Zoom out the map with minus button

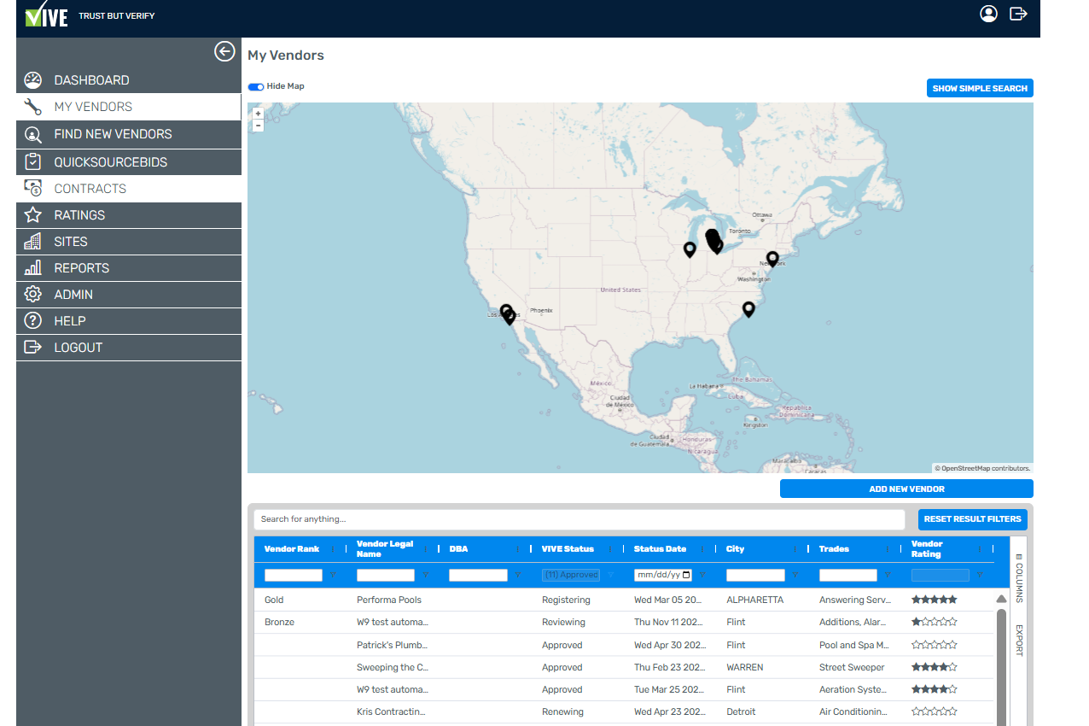(x=258, y=125)
